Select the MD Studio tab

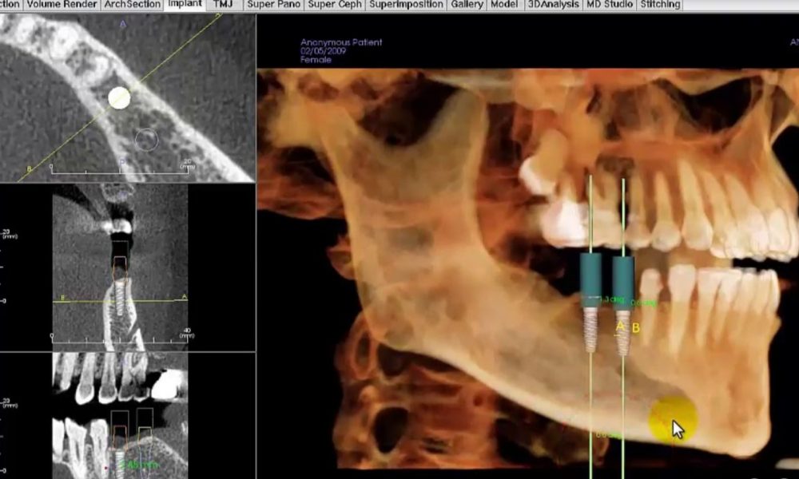pos(609,5)
